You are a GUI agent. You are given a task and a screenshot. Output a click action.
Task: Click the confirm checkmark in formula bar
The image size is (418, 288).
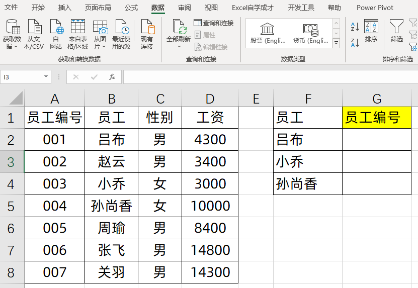[94, 77]
